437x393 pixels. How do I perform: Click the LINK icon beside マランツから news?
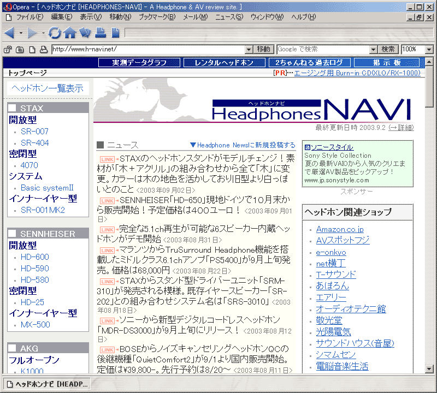coord(107,250)
